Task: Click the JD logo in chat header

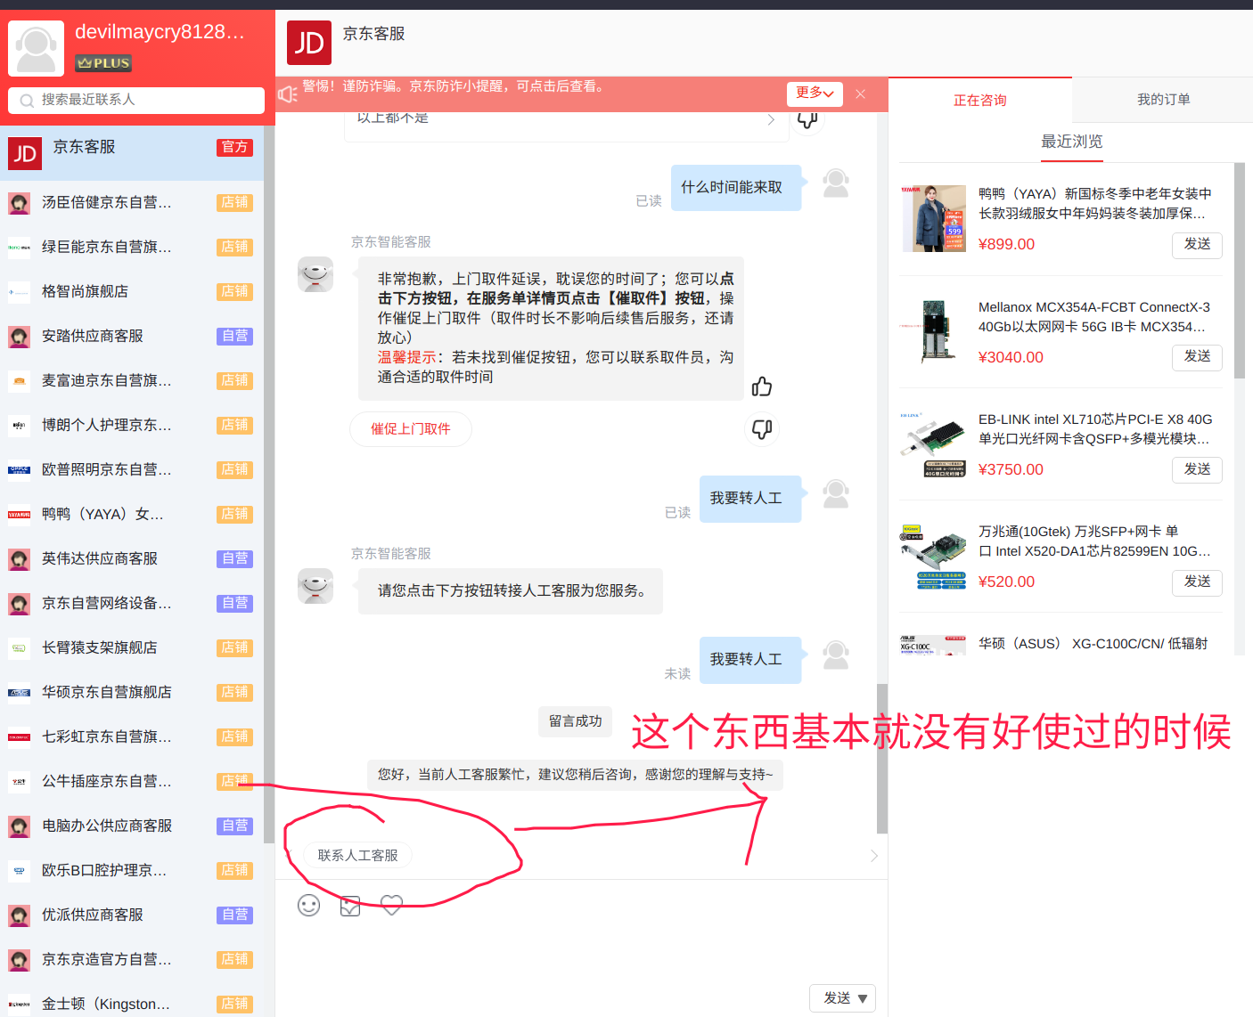Action: 309,43
